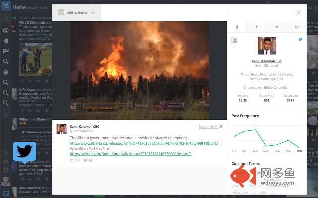Open the notifications bell in sidebar
Screen dimensions: 318x198
6,41
